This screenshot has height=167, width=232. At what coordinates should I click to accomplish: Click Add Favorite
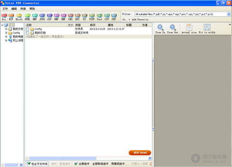click(x=140, y=19)
